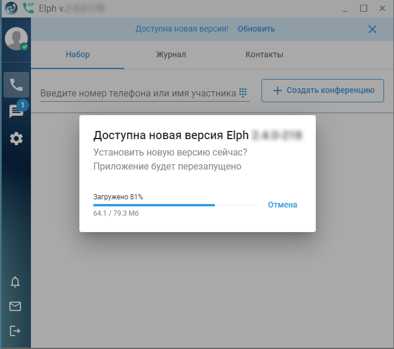
Task: Click the Установить новую версию сейчас? text
Action: (170, 152)
